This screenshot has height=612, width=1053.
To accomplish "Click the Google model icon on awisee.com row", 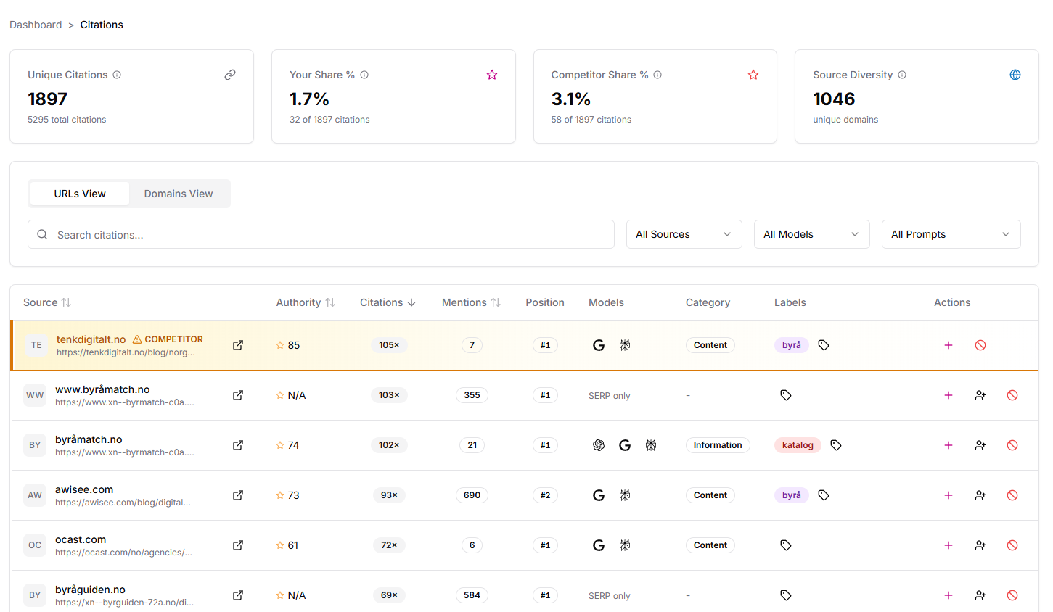I will pos(599,495).
